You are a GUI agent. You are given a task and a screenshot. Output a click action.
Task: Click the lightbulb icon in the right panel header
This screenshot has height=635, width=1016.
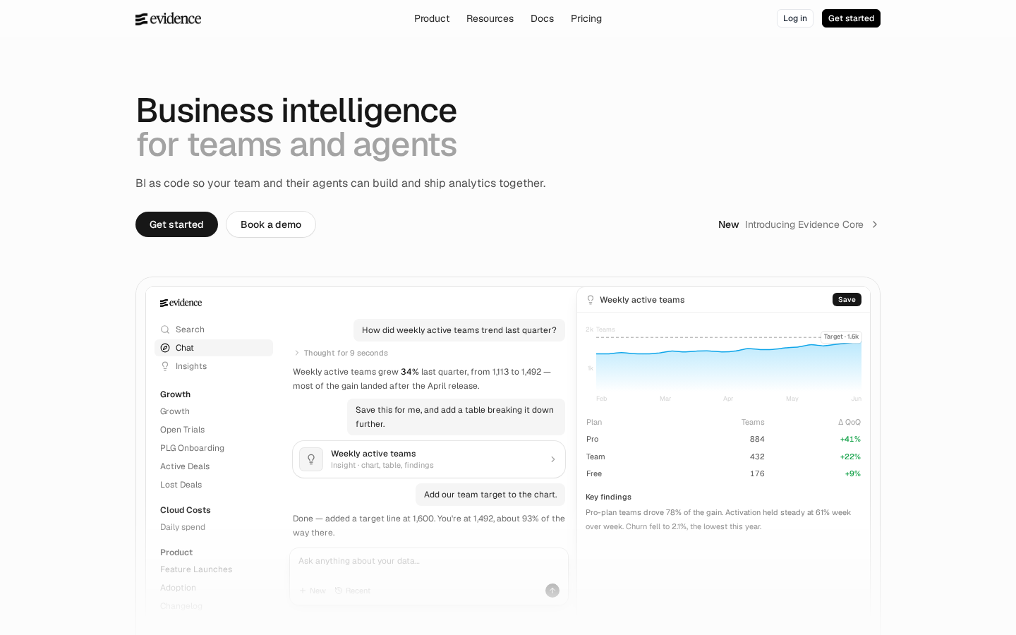point(591,300)
